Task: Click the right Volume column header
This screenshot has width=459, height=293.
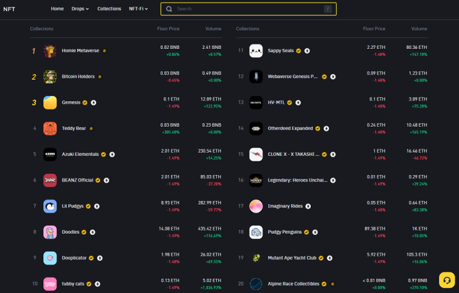Action: [419, 28]
